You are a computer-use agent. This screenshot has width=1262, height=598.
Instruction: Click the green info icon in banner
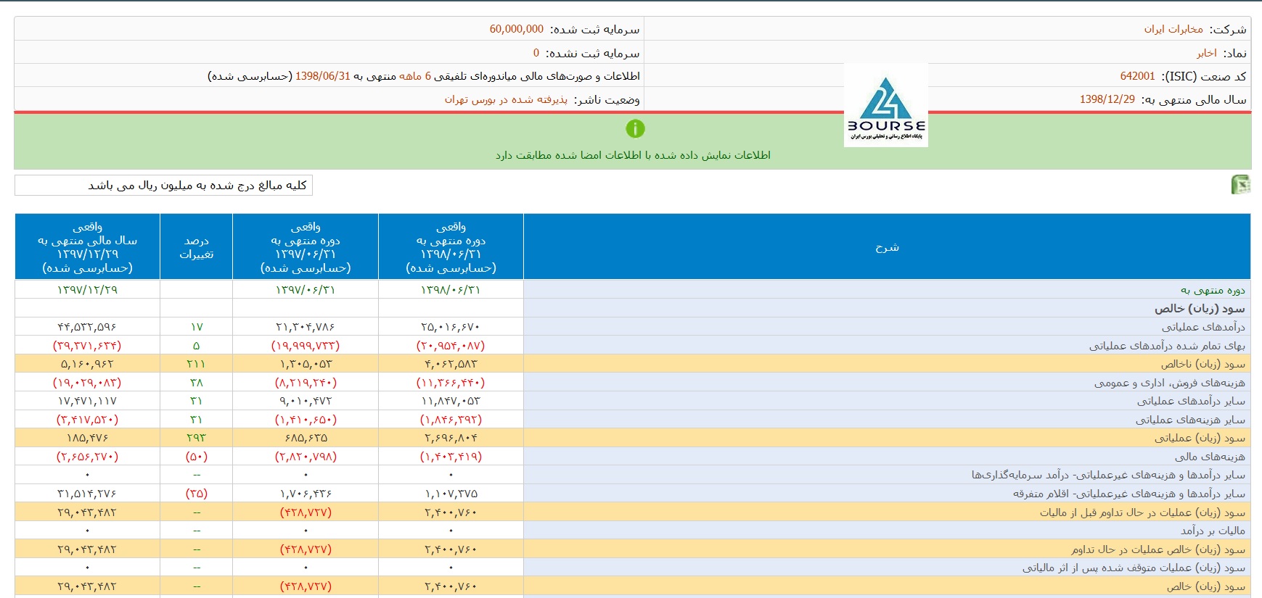pos(635,129)
